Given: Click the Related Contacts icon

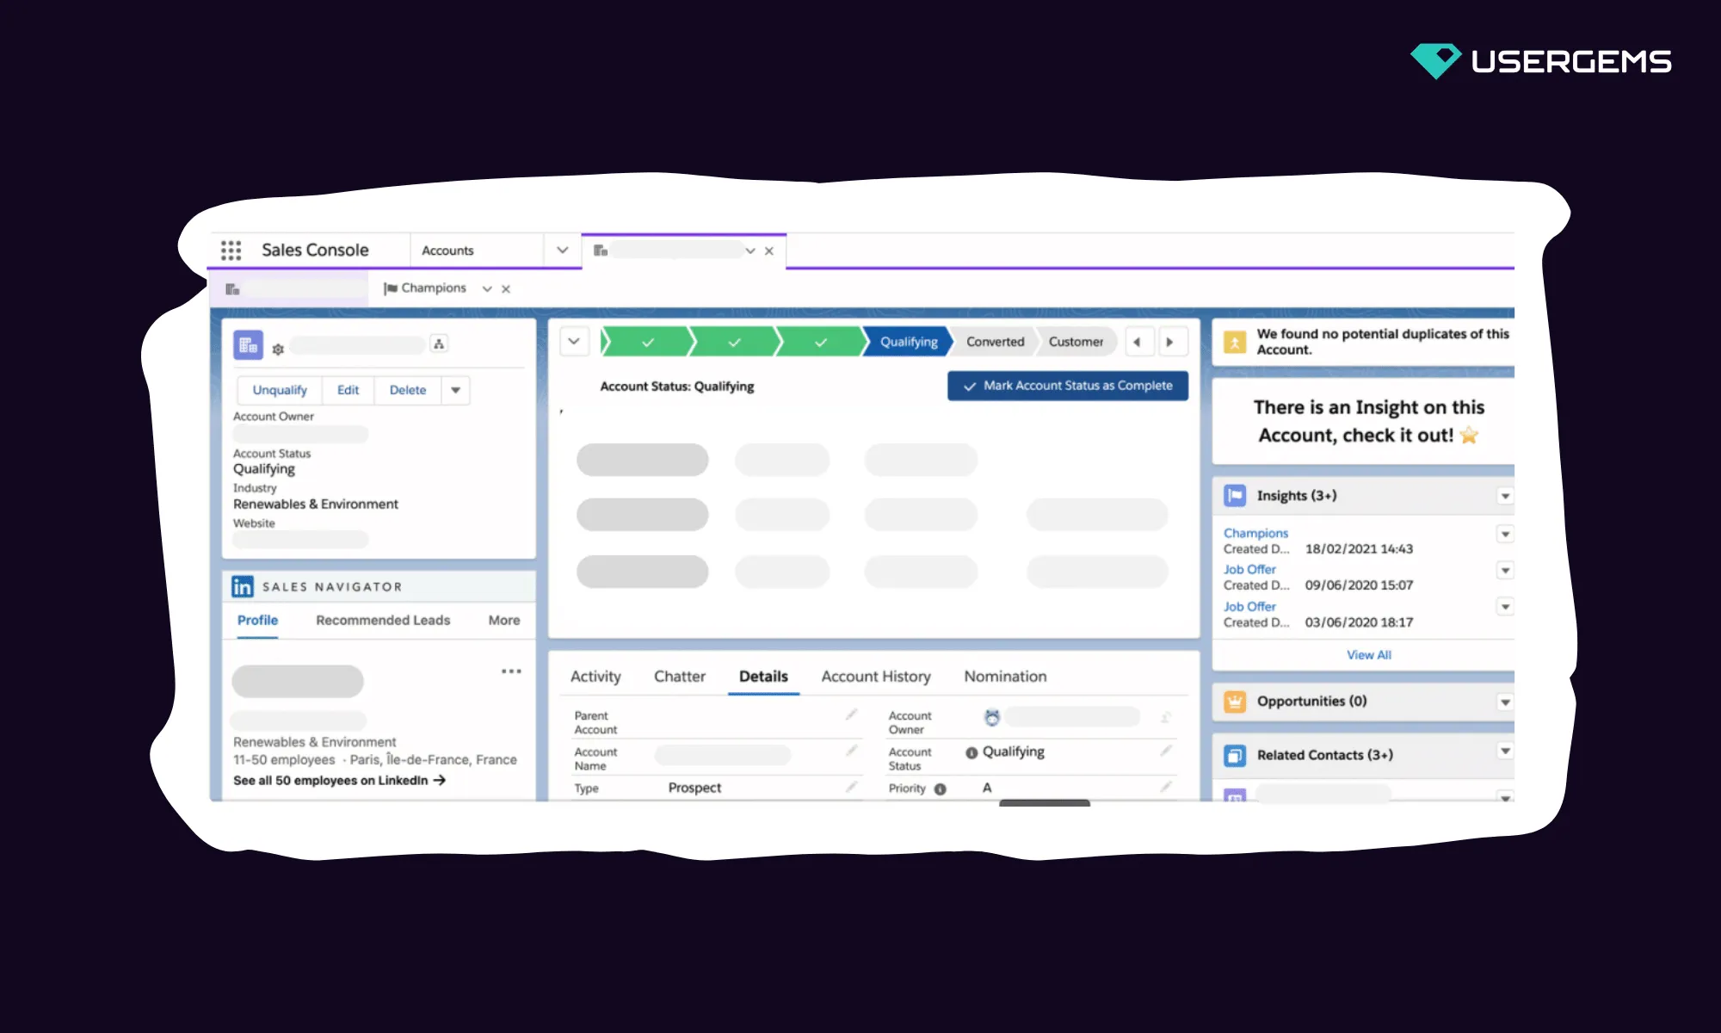Looking at the screenshot, I should 1235,756.
